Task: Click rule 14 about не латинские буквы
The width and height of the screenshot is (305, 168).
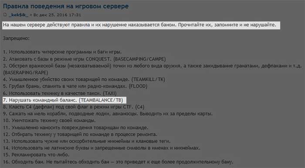Action: pos(102,148)
